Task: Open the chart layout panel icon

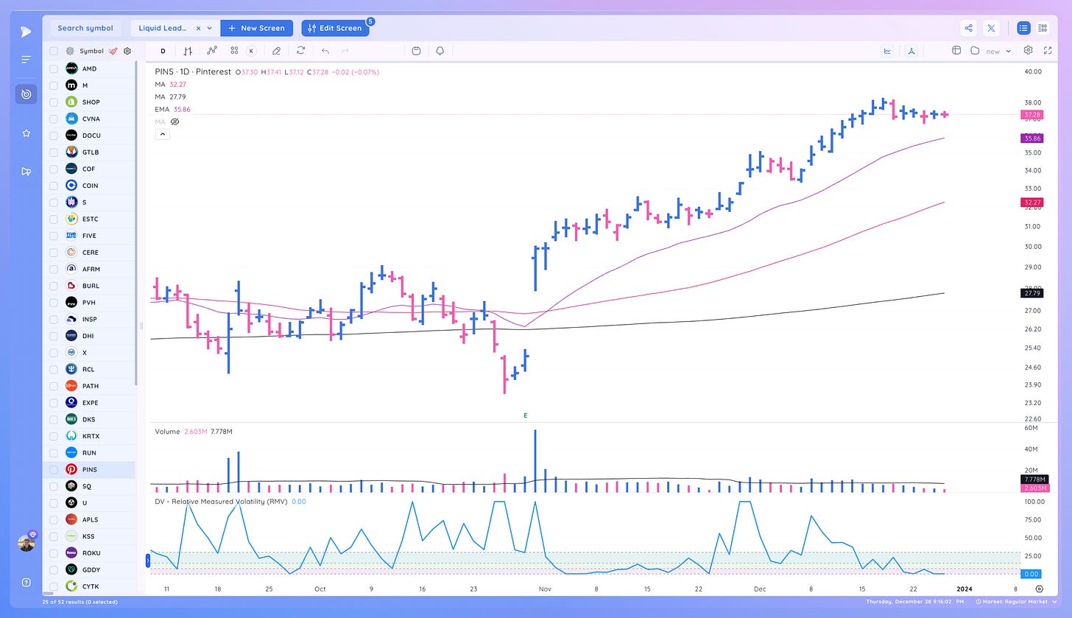Action: (x=956, y=50)
